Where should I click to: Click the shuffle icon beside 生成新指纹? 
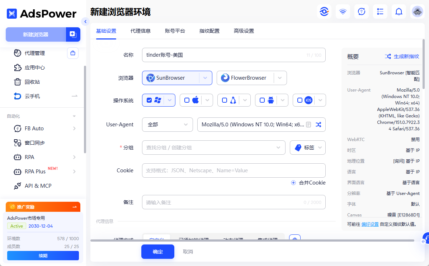point(388,56)
